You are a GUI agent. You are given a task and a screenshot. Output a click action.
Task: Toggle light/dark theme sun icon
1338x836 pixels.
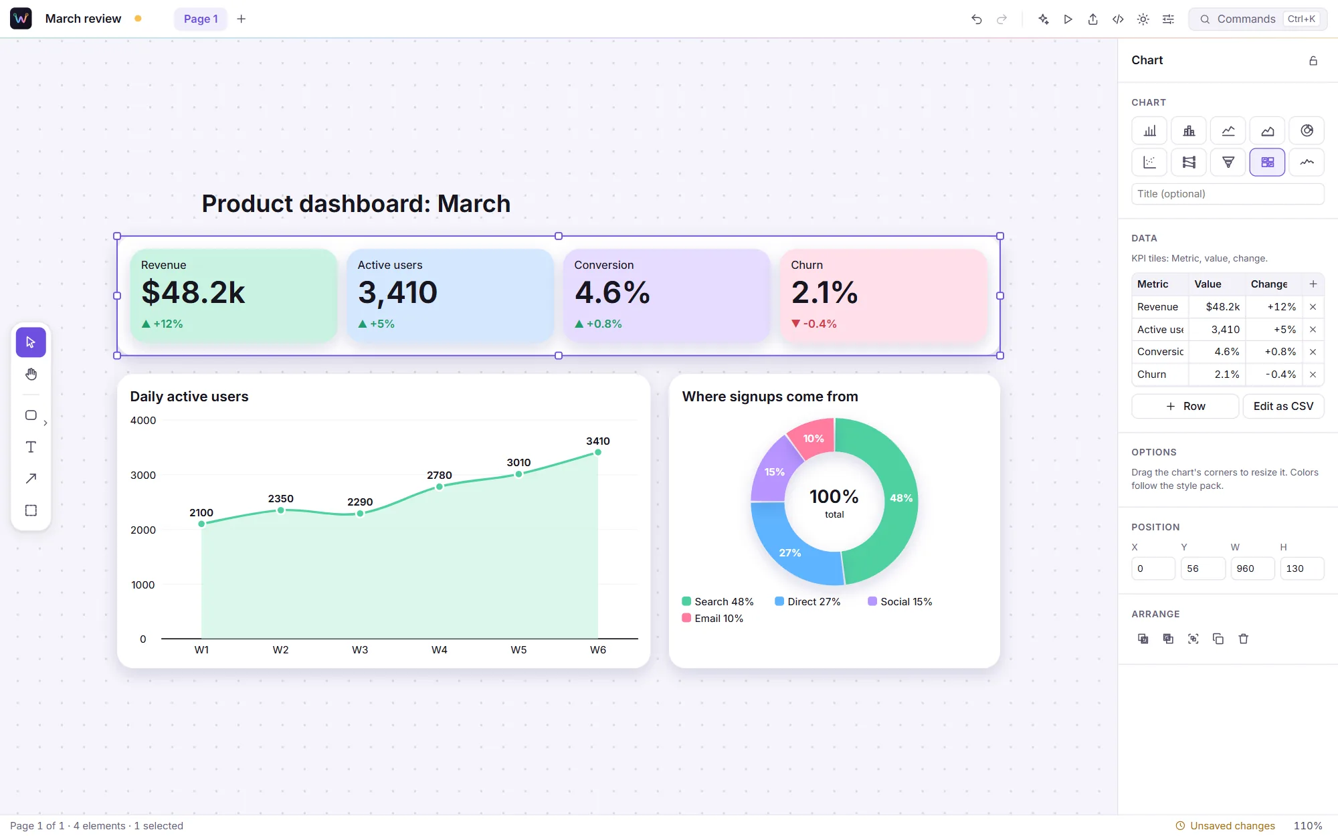tap(1143, 19)
